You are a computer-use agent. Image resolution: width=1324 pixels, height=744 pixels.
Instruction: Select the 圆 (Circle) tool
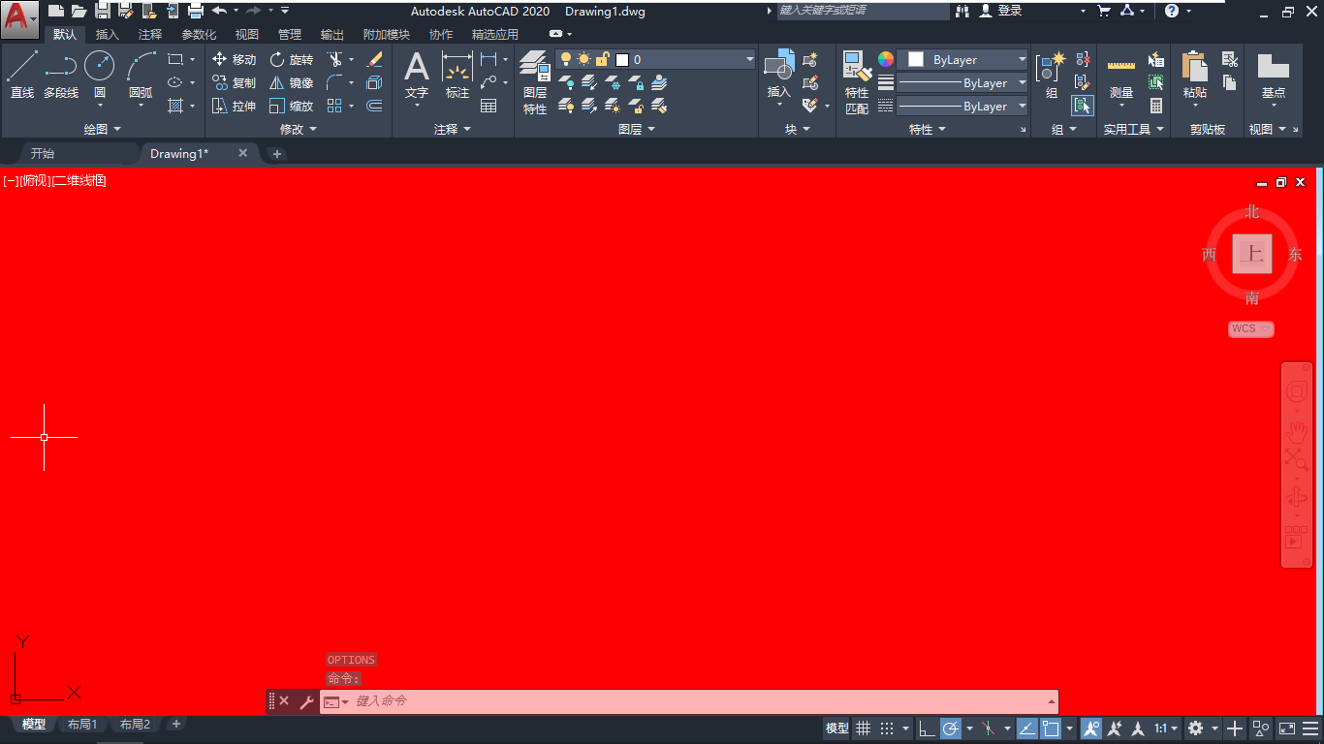99,76
